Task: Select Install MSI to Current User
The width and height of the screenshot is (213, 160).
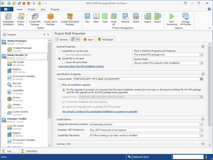Action: tap(73, 51)
